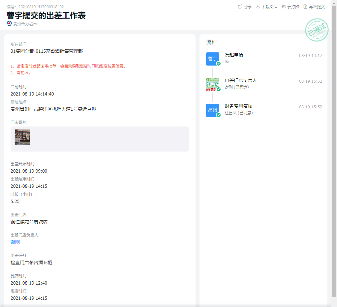
Task: Open 谢刚's picture avatar in process flow
Action: [x=213, y=85]
